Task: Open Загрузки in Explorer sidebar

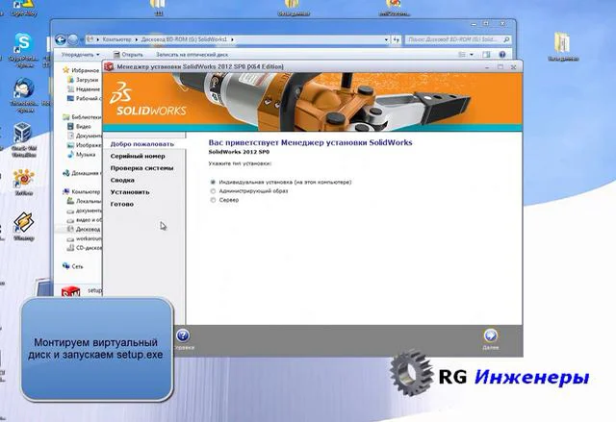Action: (87, 80)
